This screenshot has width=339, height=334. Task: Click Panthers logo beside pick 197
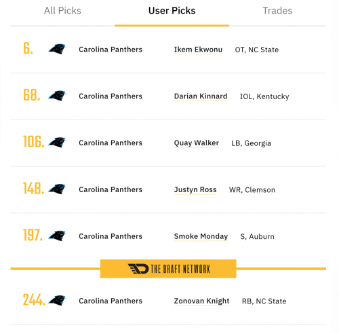[x=57, y=236]
